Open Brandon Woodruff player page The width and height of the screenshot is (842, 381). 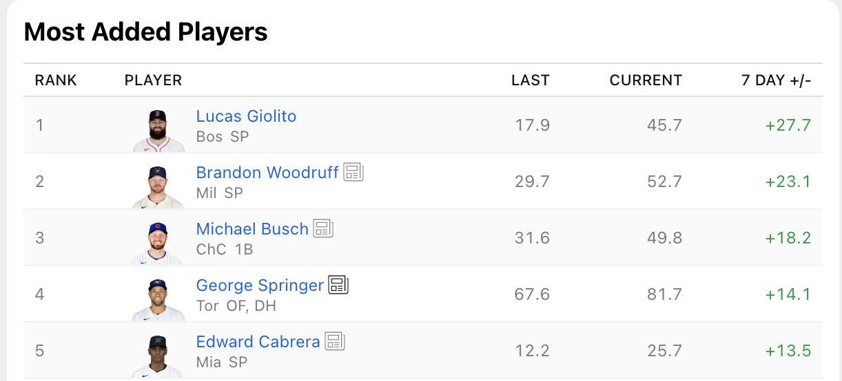[x=267, y=173]
